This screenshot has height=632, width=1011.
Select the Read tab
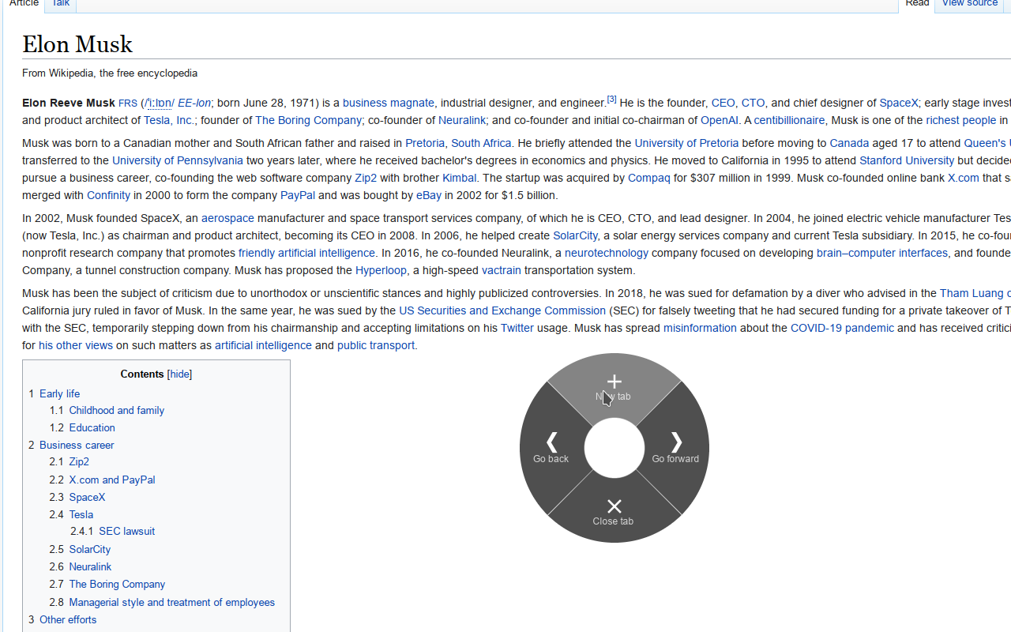(x=917, y=4)
